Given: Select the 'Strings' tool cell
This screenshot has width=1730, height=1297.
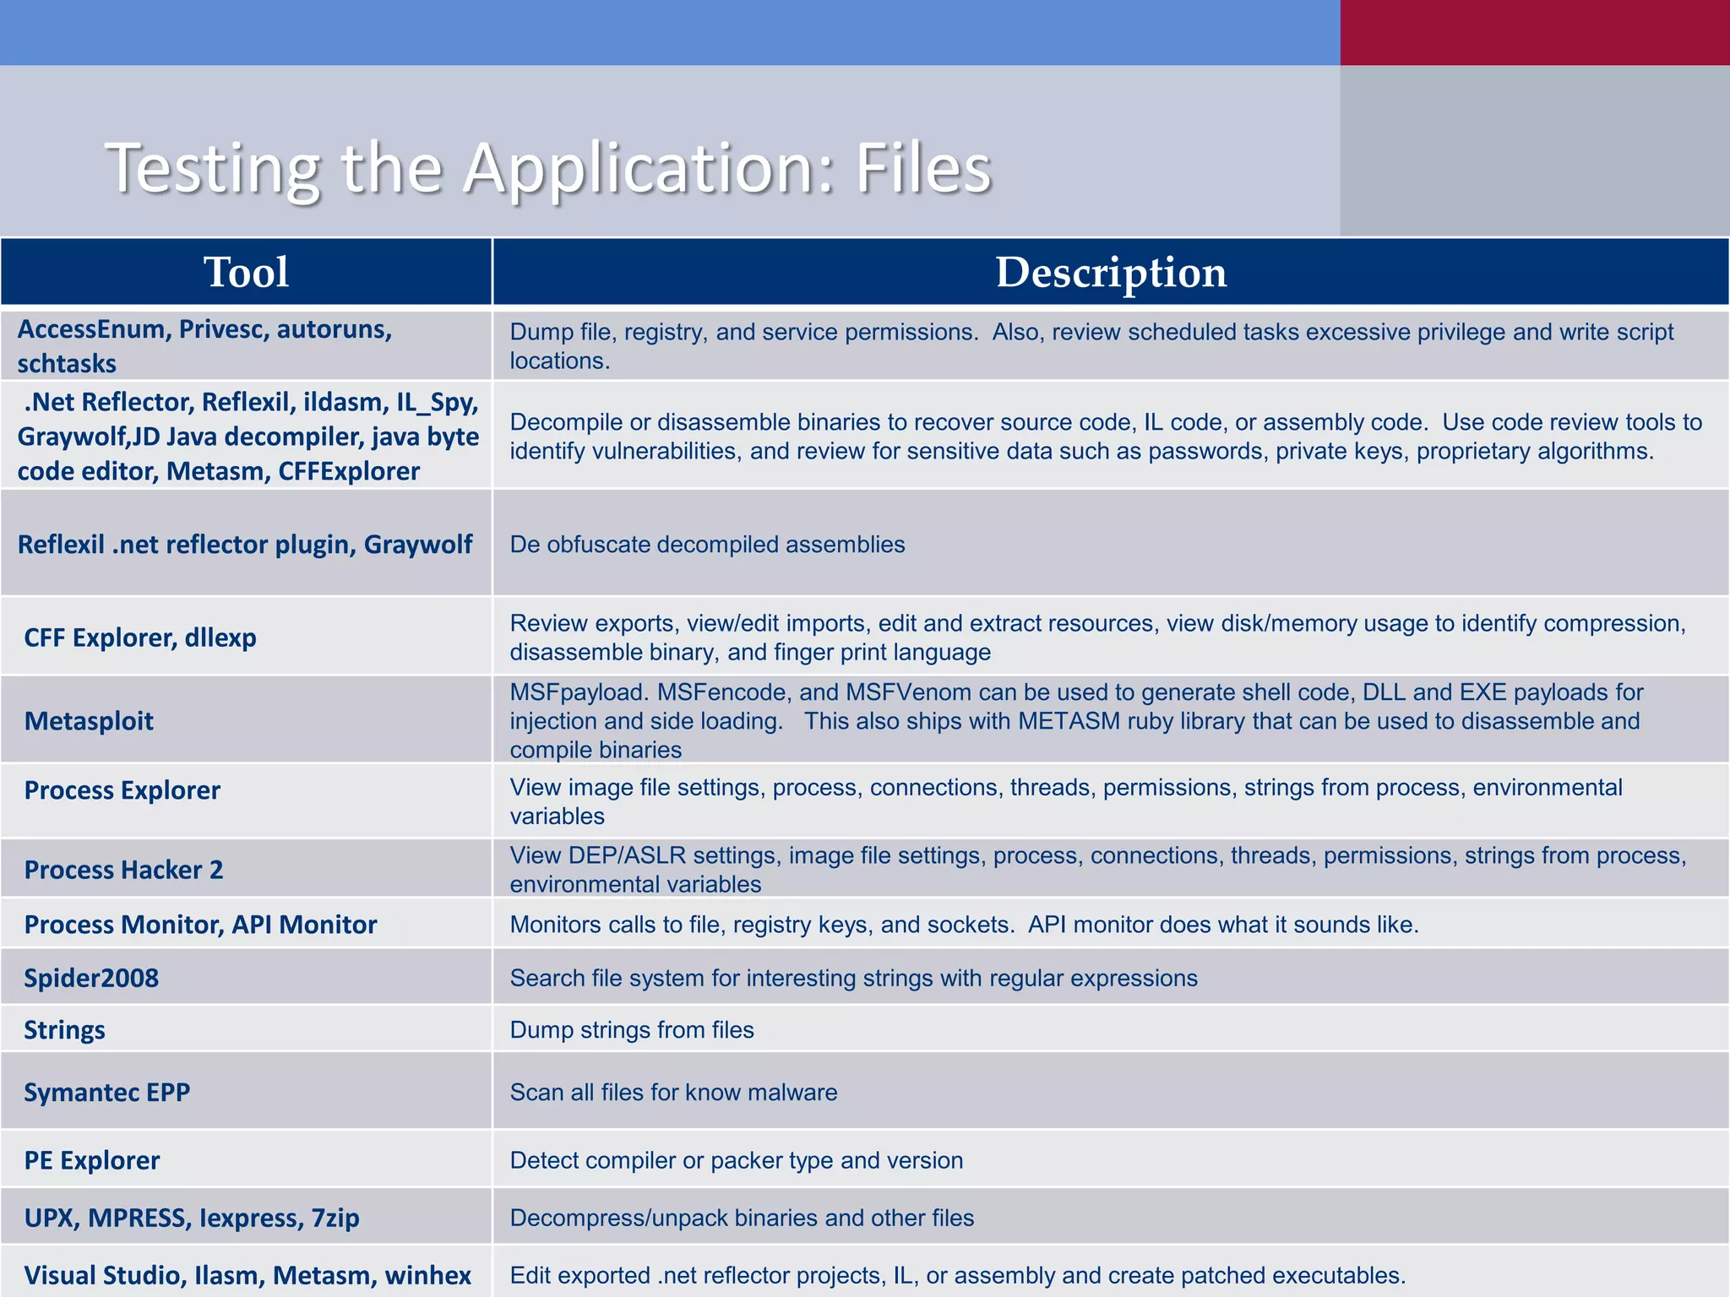Looking at the screenshot, I should coord(247,1028).
